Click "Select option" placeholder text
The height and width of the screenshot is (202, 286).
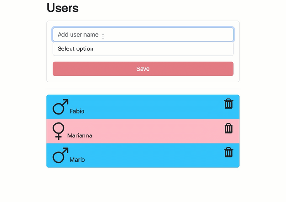75,49
